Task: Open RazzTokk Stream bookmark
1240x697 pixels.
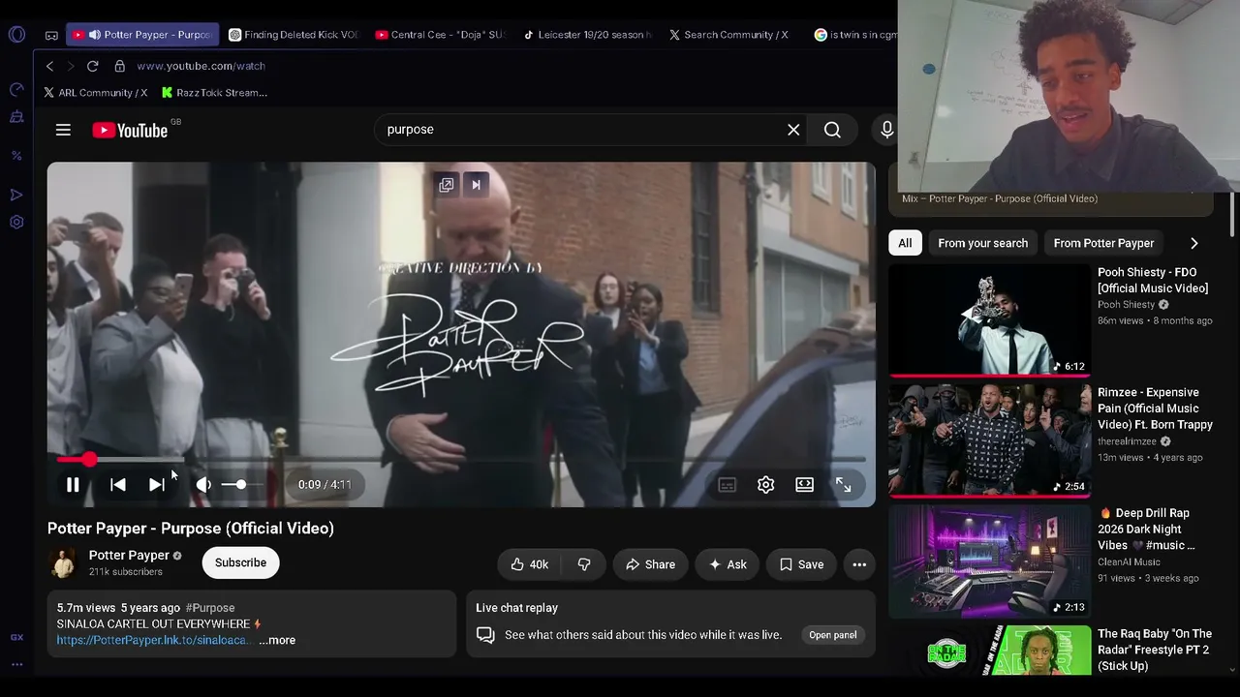Action: [x=214, y=93]
